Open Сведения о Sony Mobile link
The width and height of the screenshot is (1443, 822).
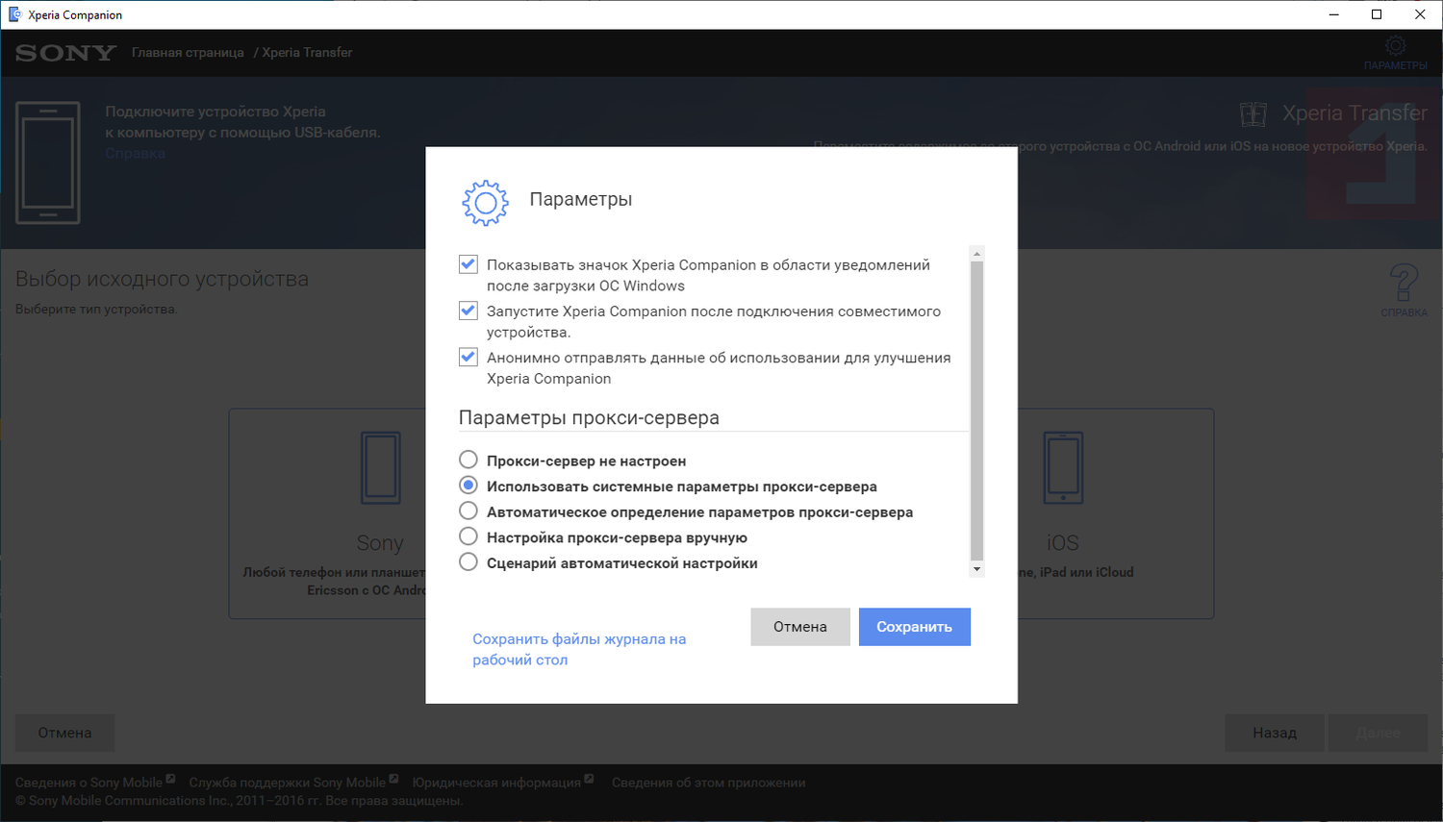click(89, 783)
